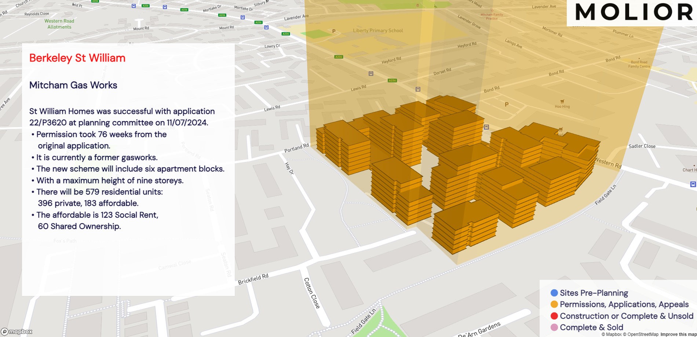Click the Plummer Ln street label
Image resolution: width=697 pixels, height=337 pixels.
(x=623, y=34)
